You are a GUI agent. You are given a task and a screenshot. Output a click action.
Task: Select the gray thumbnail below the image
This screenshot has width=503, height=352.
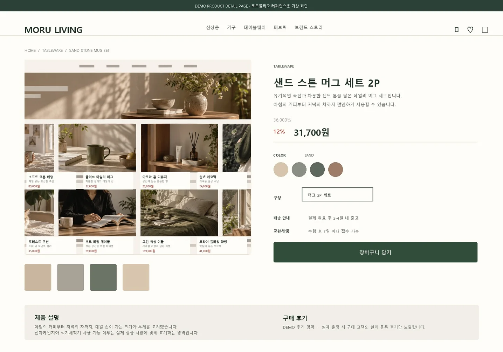(x=70, y=277)
